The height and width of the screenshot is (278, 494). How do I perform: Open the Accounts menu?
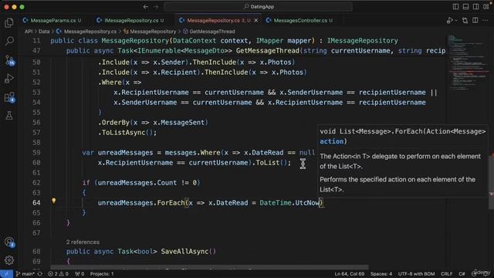9,242
